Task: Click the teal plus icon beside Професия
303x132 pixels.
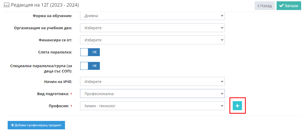Action: (x=237, y=106)
